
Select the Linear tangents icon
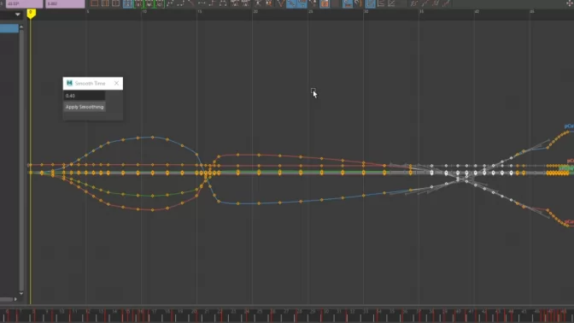tap(191, 3)
